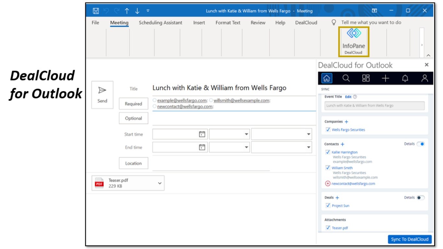Image resolution: width=443 pixels, height=249 pixels.
Task: Close the DealCloud for Outlook pane
Action: click(426, 65)
